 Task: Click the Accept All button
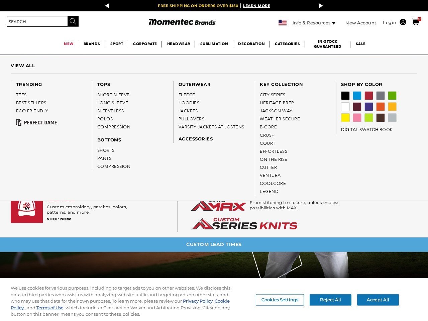pyautogui.click(x=378, y=300)
